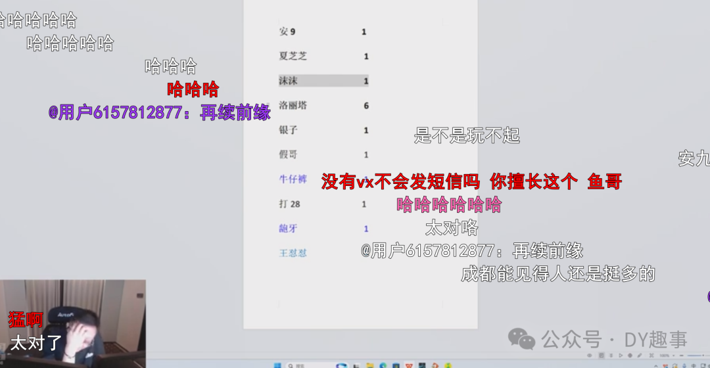Toggle eye protection mode in status bar

point(590,356)
